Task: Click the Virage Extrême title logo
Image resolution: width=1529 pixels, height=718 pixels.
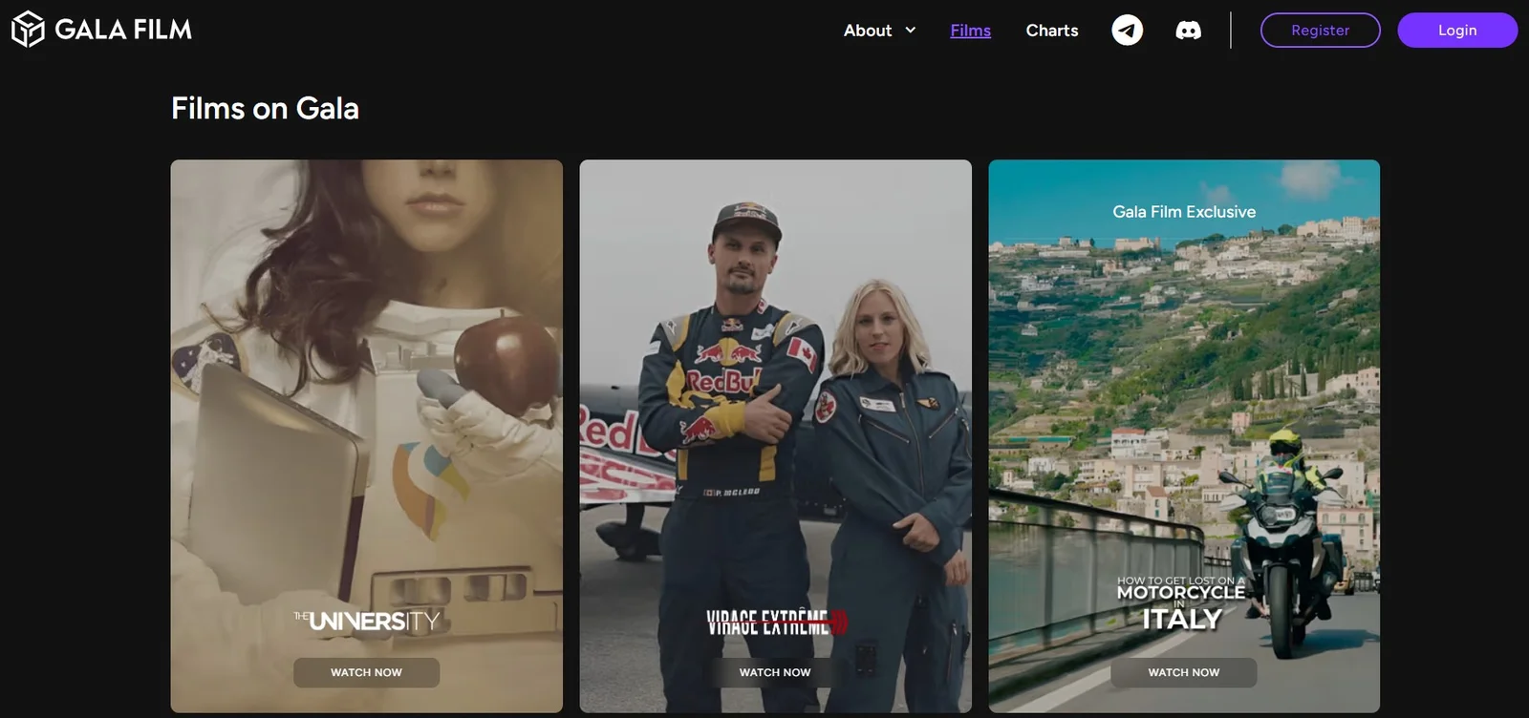Action: tap(777, 623)
